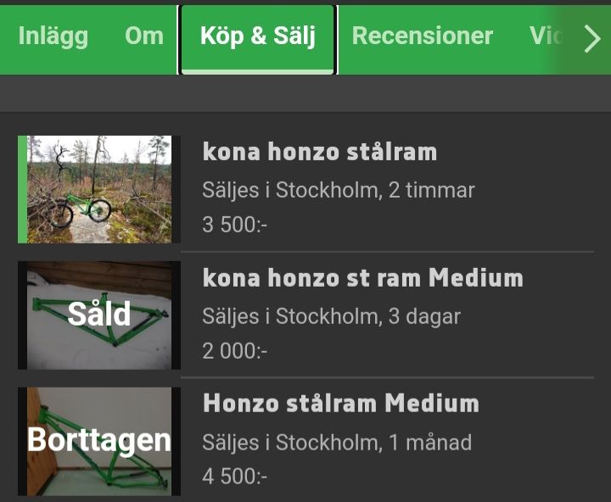Select the Köp & Sälj tab
The image size is (611, 502).
click(x=258, y=36)
